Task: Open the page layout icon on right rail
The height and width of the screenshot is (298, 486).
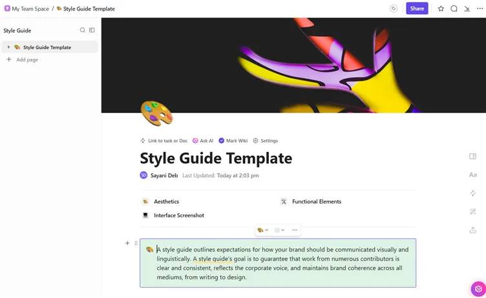Action: coord(472,156)
